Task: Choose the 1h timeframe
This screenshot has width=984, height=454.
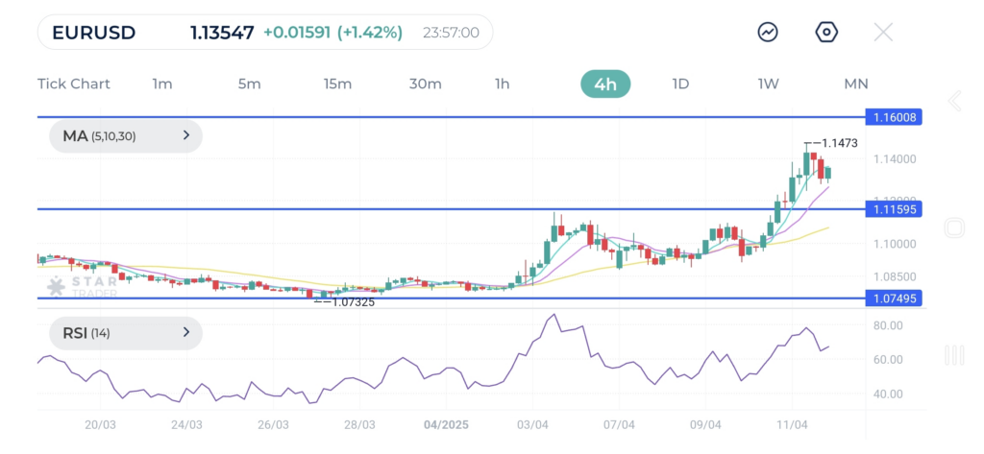Action: [x=502, y=84]
